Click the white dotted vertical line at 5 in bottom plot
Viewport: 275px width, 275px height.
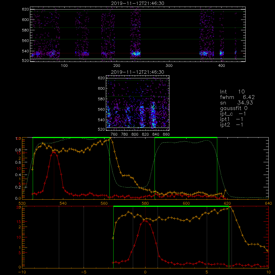[207, 237]
